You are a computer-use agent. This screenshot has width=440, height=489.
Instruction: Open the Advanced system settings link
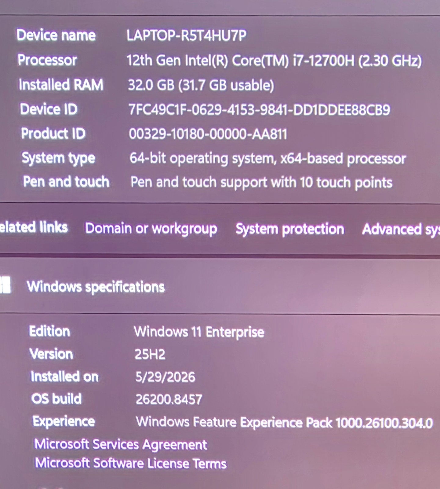401,229
